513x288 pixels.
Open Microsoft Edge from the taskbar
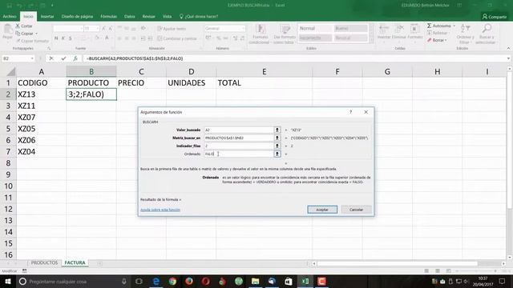pos(156,282)
